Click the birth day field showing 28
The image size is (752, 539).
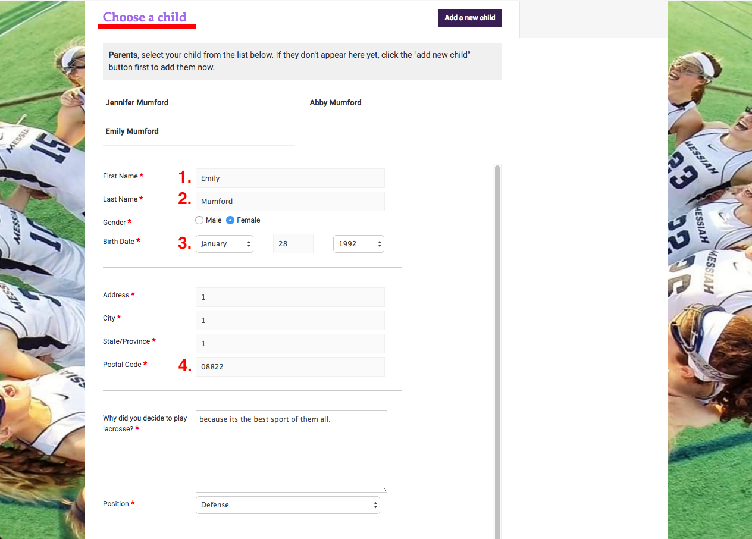point(293,243)
